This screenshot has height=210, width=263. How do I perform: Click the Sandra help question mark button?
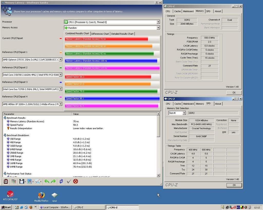[156, 3]
